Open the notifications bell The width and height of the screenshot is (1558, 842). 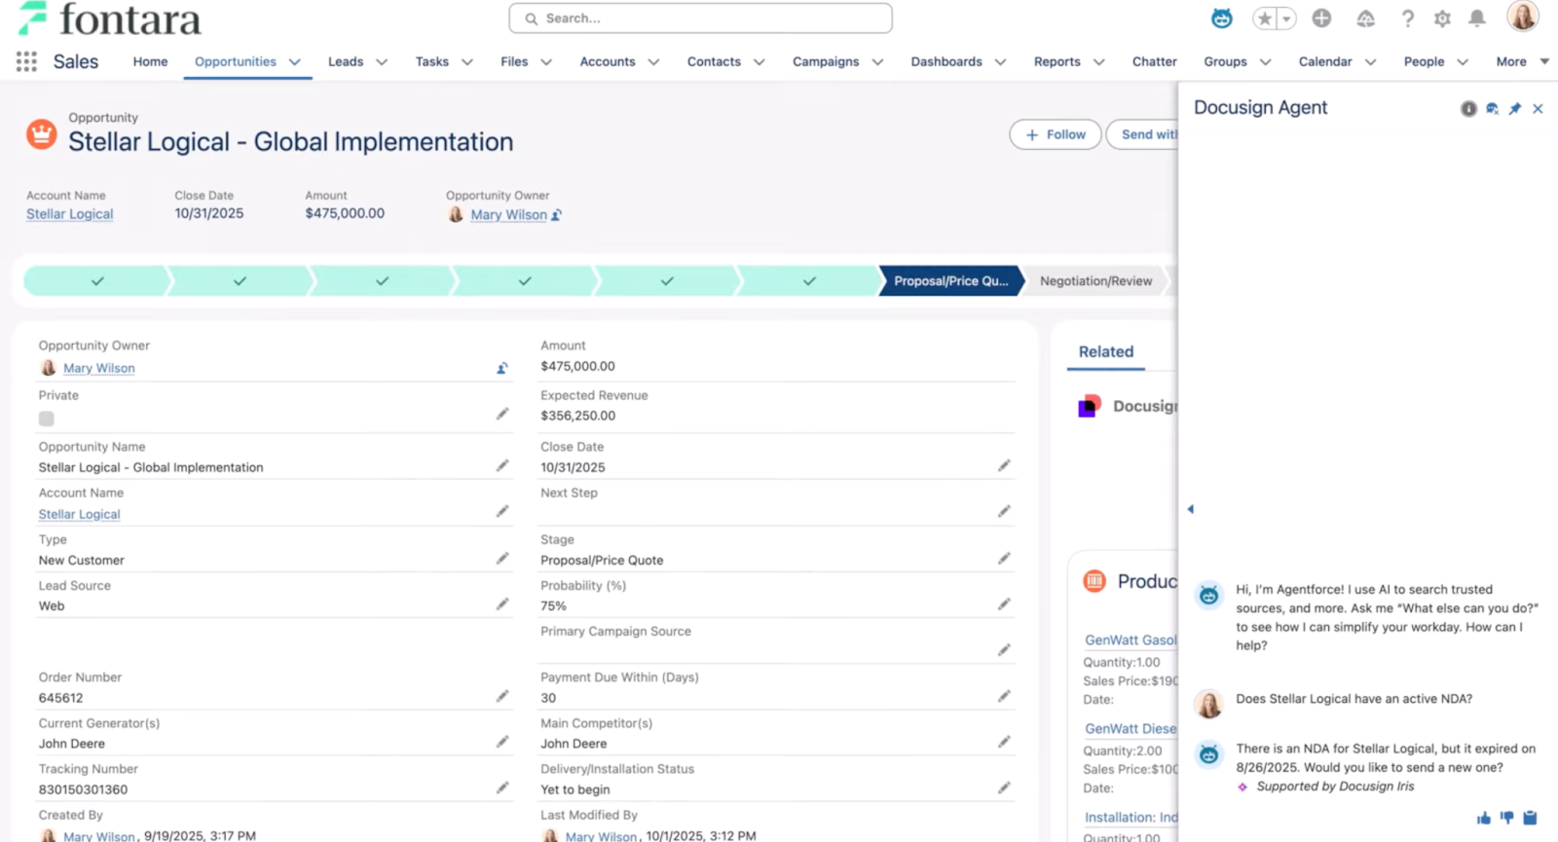click(1477, 18)
